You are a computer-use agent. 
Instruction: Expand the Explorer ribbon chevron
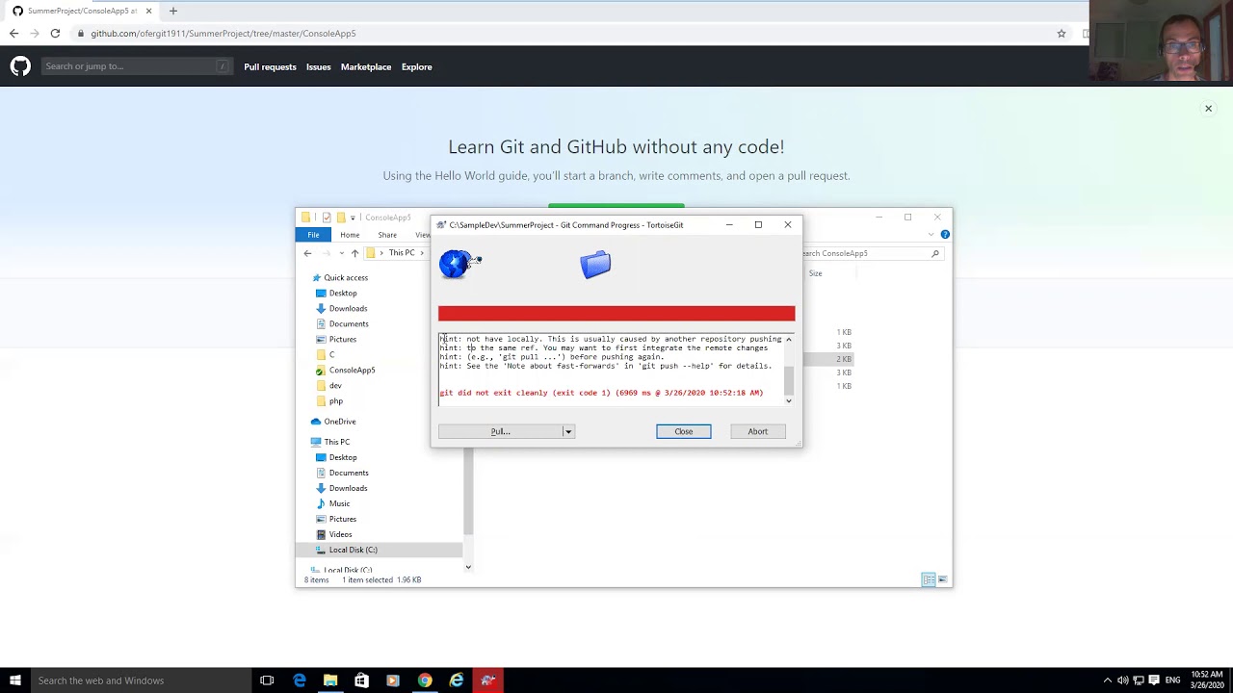point(932,235)
